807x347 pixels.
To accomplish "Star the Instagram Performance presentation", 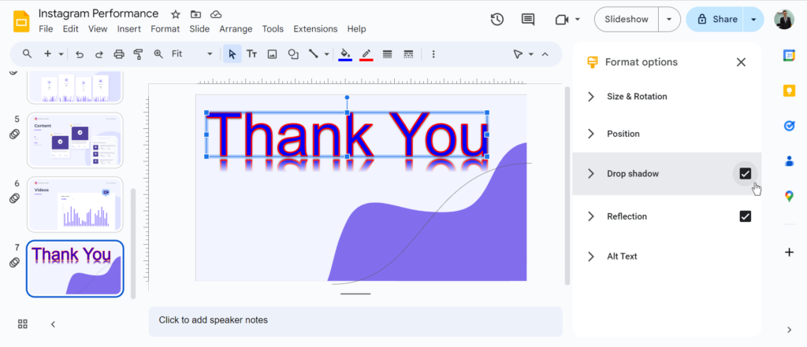I will point(176,14).
